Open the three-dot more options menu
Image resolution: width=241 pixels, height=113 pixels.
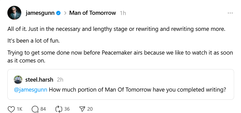[x=230, y=13]
